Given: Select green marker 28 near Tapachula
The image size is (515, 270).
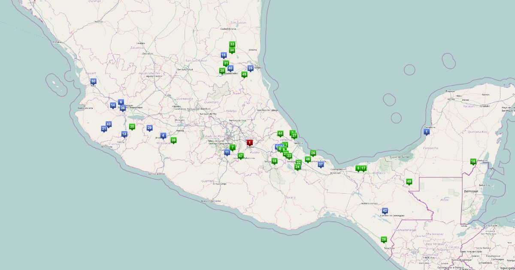Looking at the screenshot, I should coord(384,240).
